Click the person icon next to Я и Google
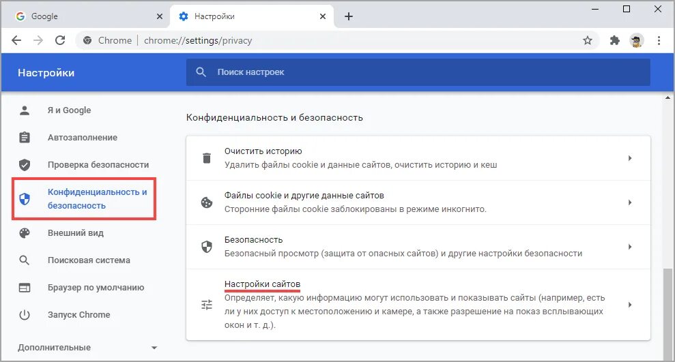The width and height of the screenshot is (675, 362). pos(25,110)
